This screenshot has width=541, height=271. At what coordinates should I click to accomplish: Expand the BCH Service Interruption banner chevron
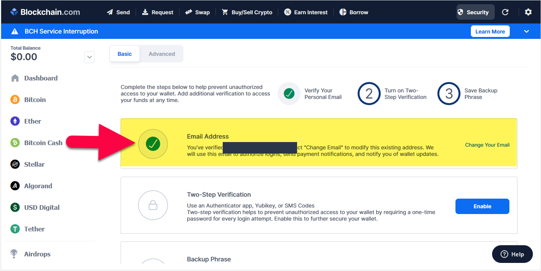(527, 31)
